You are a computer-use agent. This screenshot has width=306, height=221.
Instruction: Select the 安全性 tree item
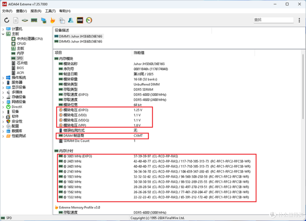14,121
